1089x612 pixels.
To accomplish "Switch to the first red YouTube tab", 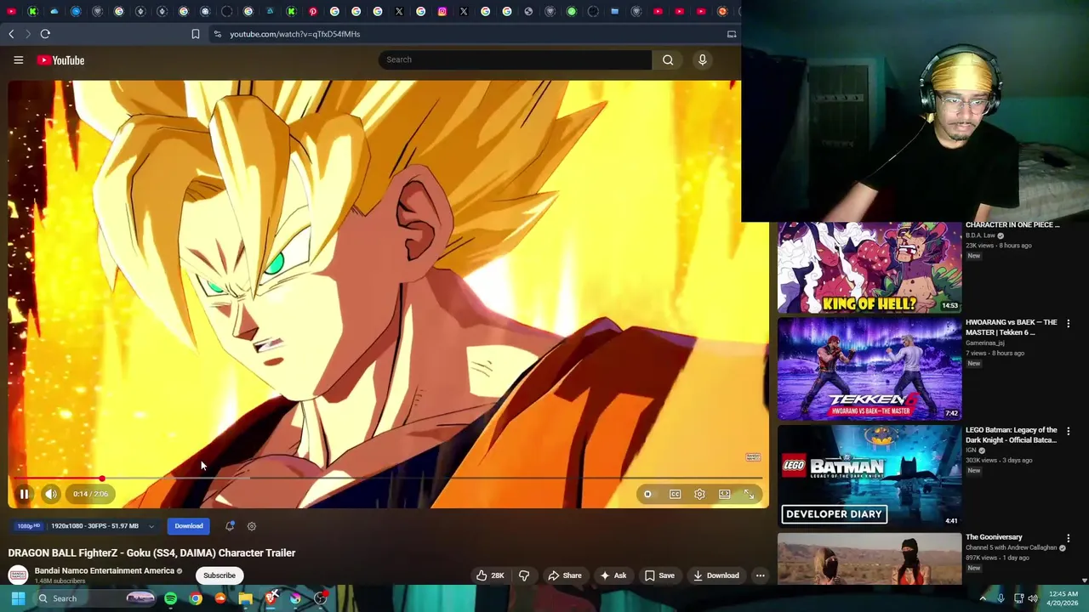I will [x=11, y=11].
